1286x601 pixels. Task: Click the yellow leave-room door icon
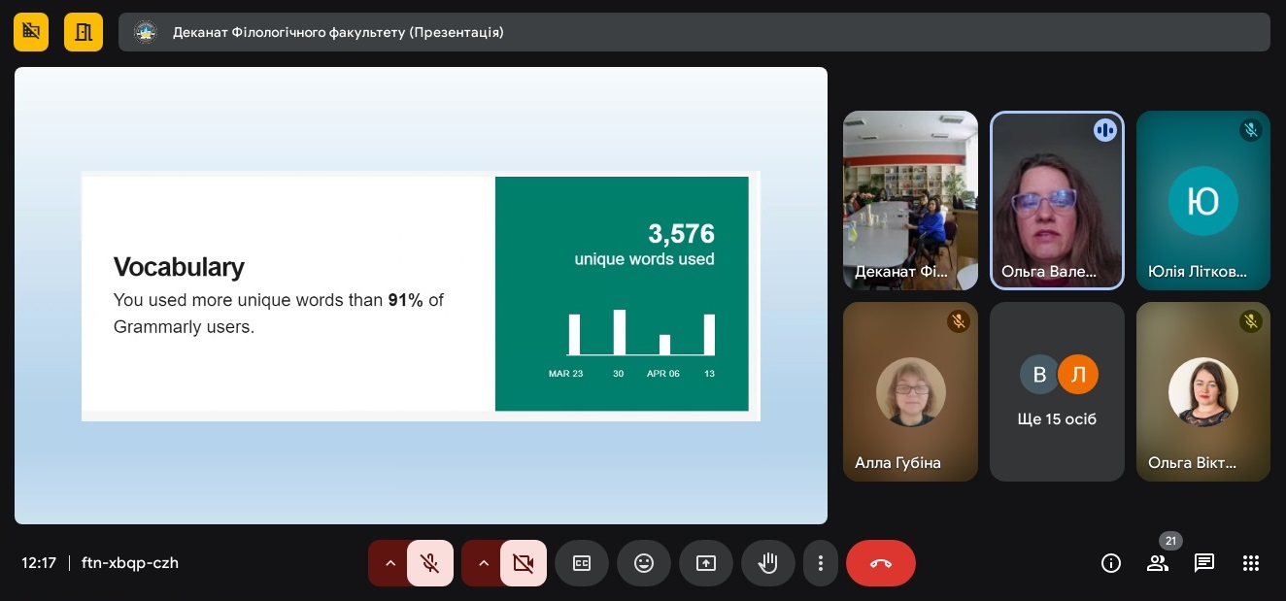pyautogui.click(x=84, y=32)
